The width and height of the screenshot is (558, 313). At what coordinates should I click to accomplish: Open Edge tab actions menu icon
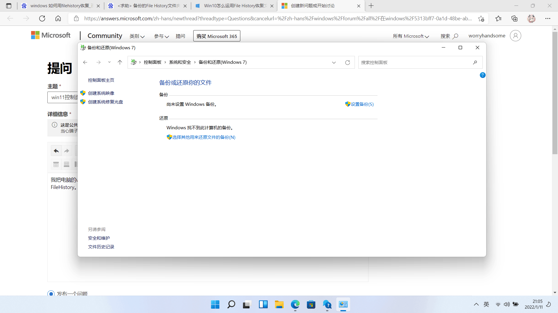[x=9, y=6]
